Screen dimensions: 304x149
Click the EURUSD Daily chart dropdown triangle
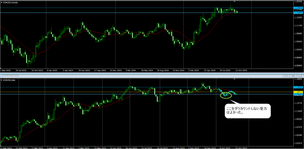pyautogui.click(x=2, y=80)
